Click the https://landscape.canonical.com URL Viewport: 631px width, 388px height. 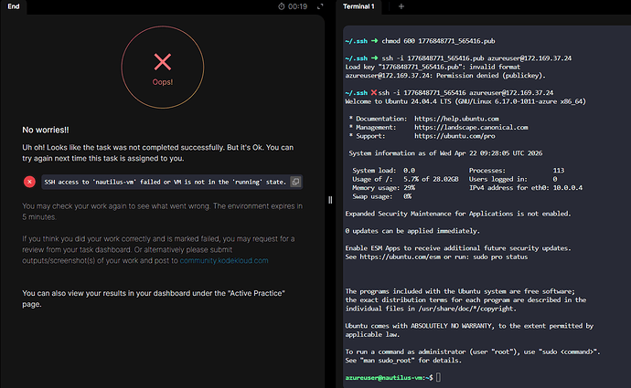click(470, 127)
